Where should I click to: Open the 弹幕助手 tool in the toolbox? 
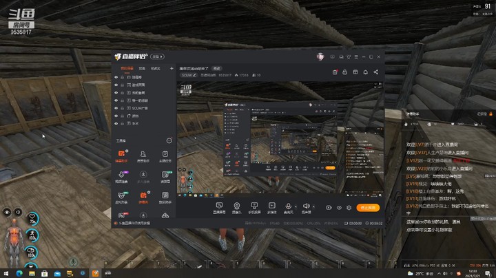point(121,156)
